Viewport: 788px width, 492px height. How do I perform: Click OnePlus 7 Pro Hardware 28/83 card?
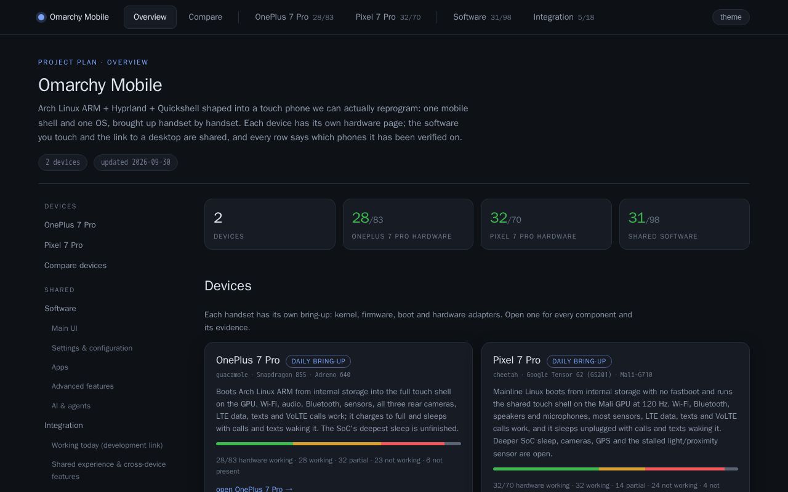[408, 224]
